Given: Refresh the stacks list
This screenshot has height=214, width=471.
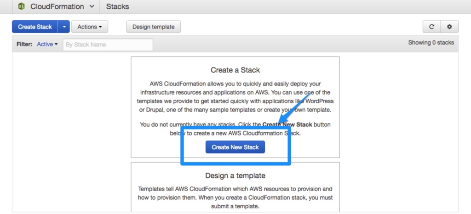Looking at the screenshot, I should (431, 27).
